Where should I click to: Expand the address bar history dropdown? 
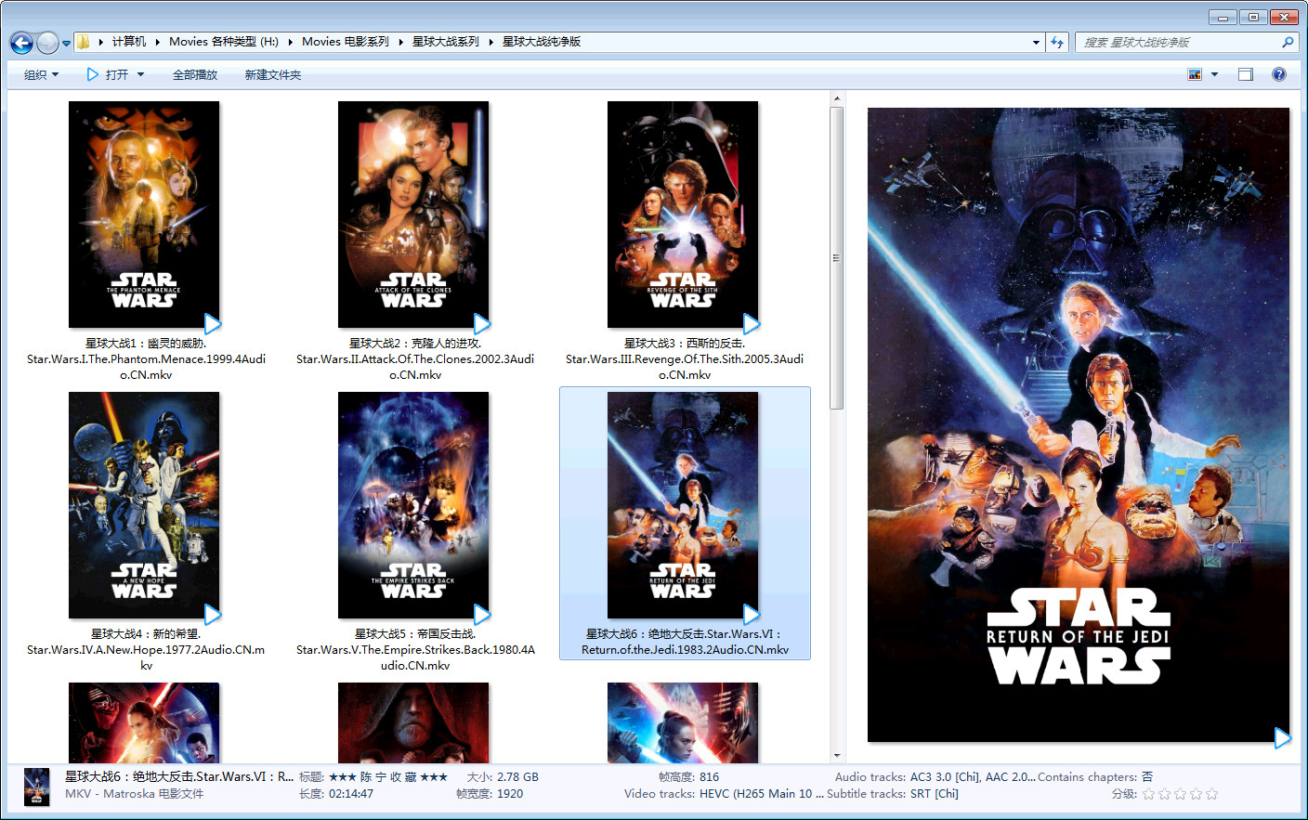1036,42
